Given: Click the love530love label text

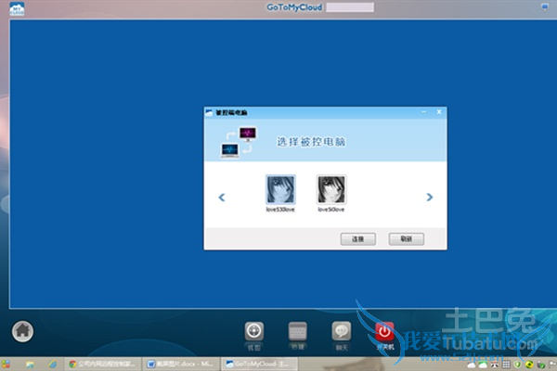Looking at the screenshot, I should [x=280, y=210].
